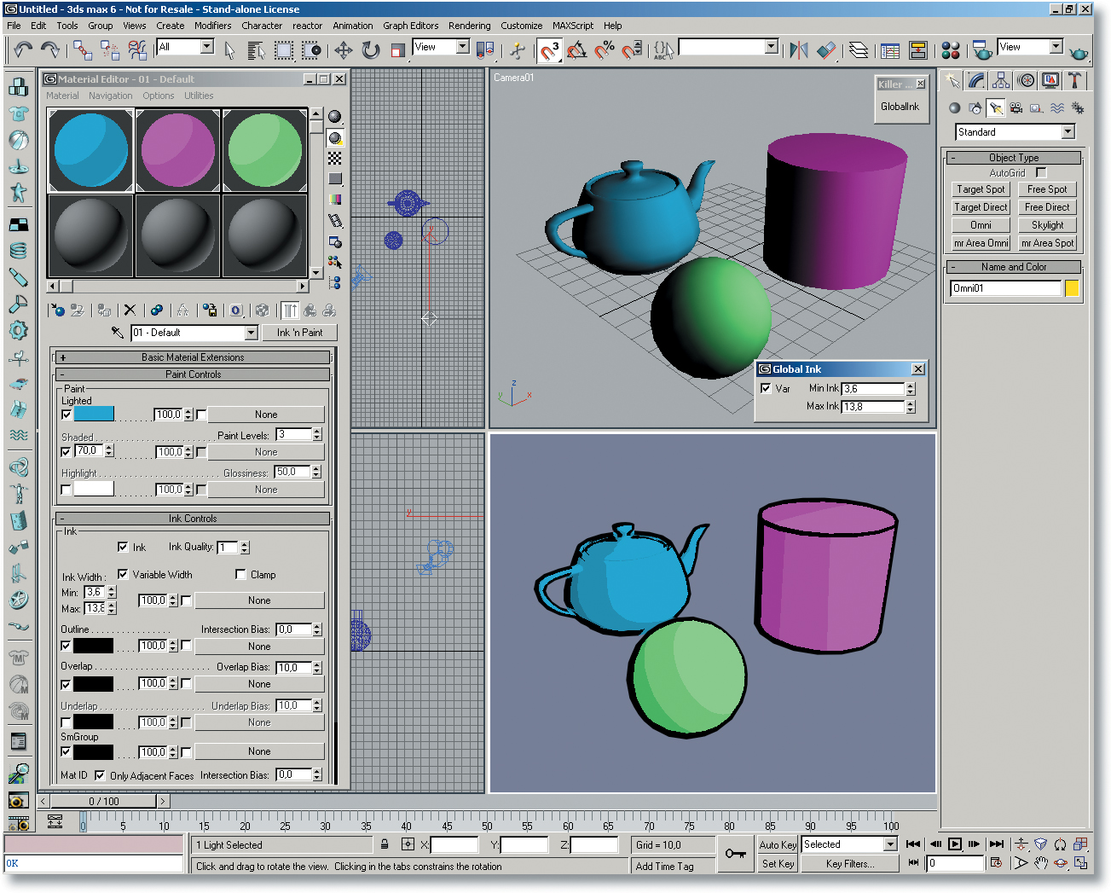The height and width of the screenshot is (893, 1111).
Task: Delete material with the X icon
Action: point(130,310)
